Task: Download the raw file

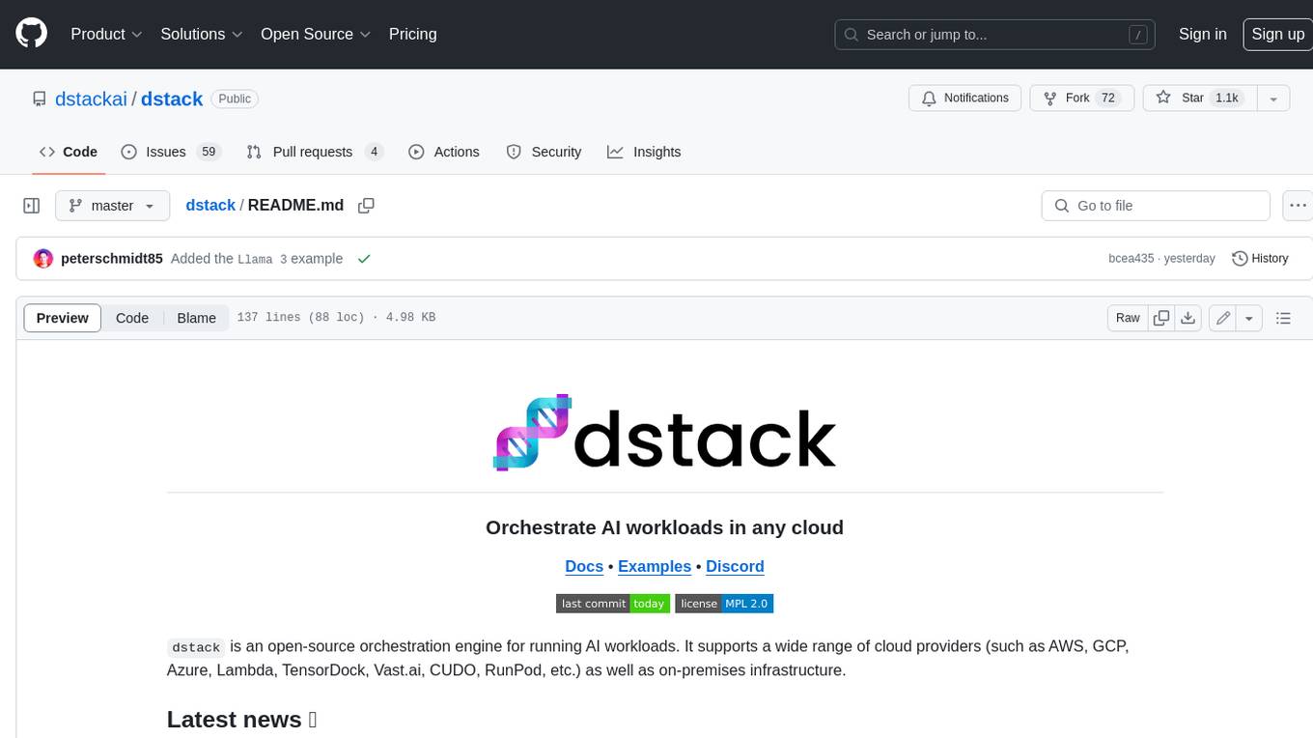Action: pyautogui.click(x=1188, y=318)
